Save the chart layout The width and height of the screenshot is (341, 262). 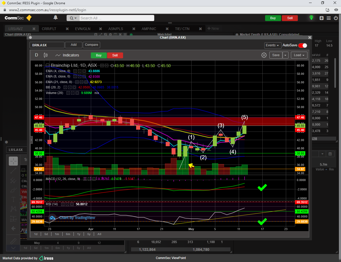(x=276, y=55)
